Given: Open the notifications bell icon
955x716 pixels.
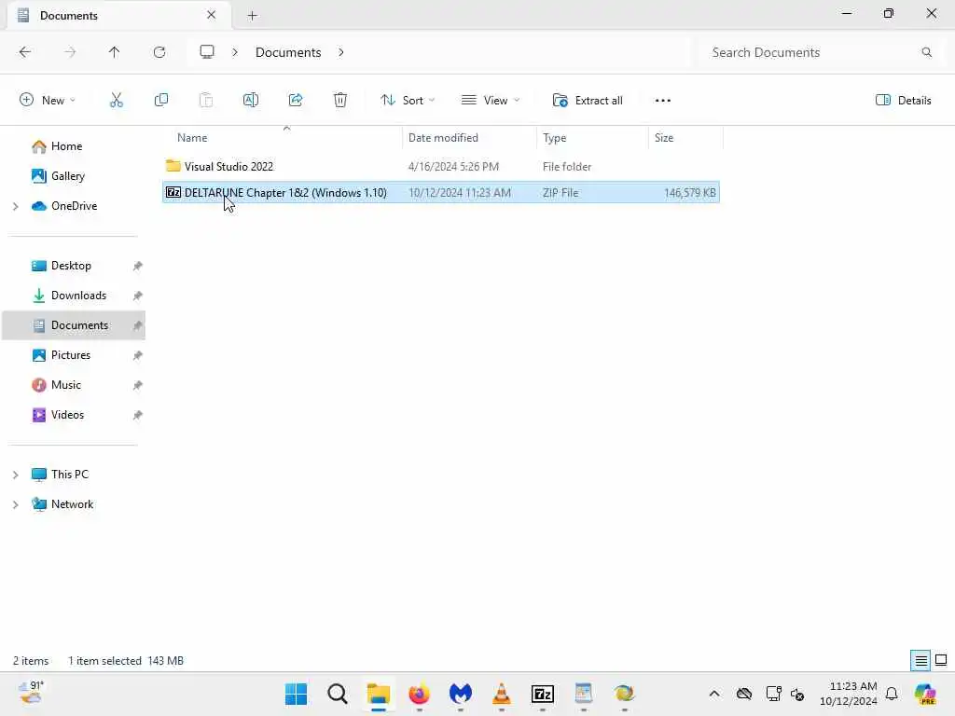Looking at the screenshot, I should tap(892, 694).
